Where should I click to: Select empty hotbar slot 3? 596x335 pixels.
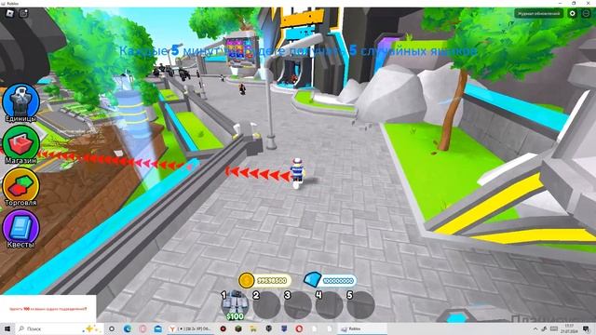(x=298, y=305)
